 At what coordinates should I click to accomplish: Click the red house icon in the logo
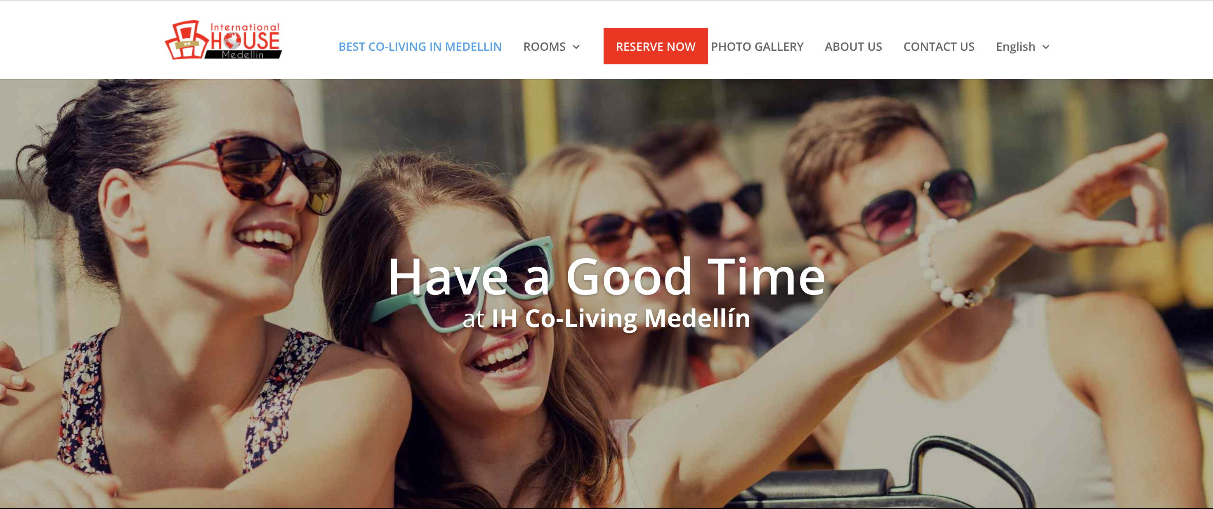coord(186,40)
